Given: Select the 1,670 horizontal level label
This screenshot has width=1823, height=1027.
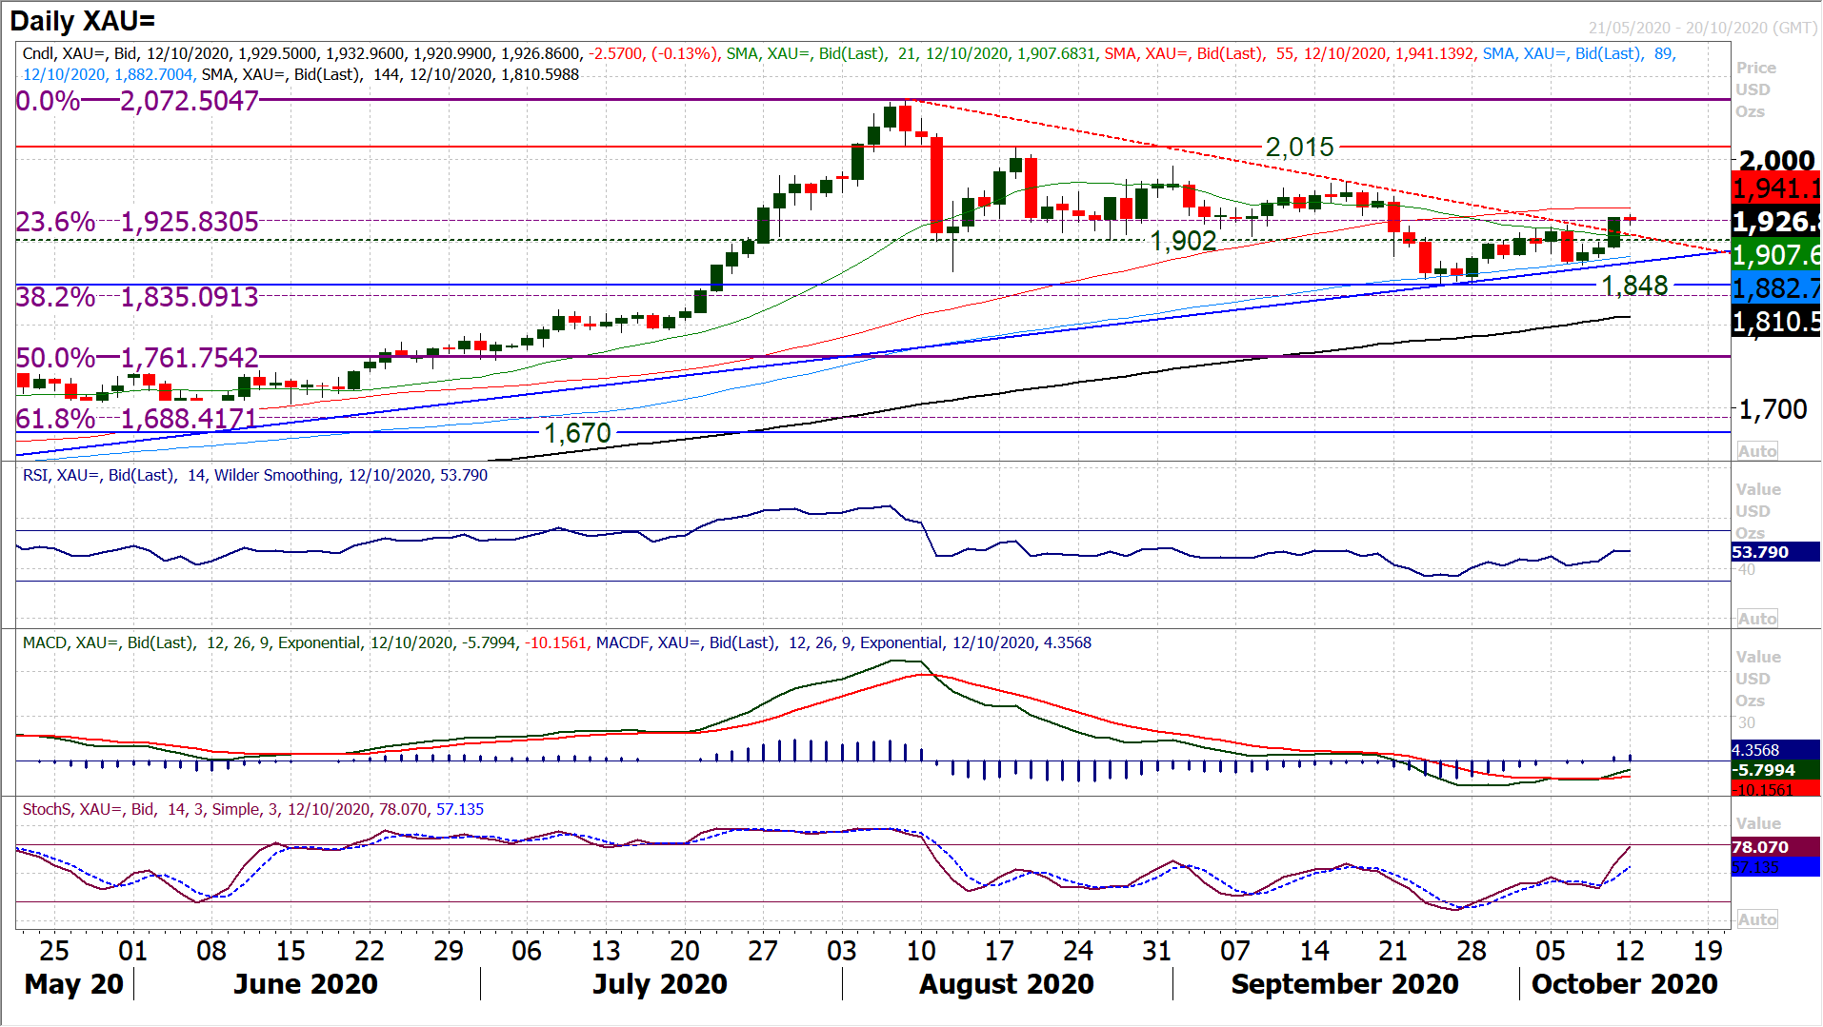Looking at the screenshot, I should click(x=577, y=433).
